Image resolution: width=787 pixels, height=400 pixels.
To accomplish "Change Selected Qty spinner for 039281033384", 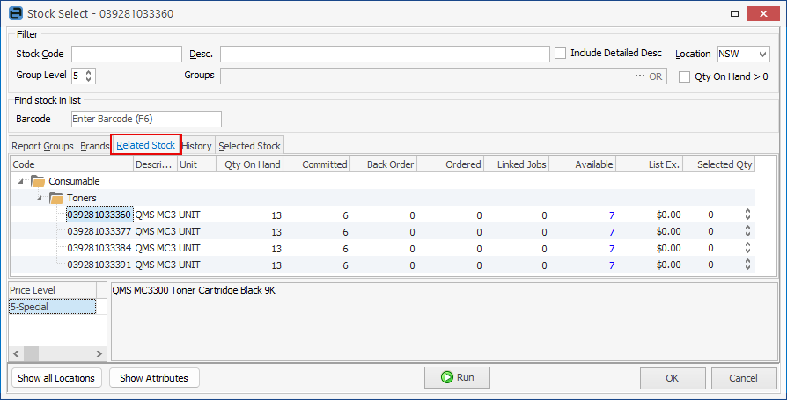I will click(x=747, y=248).
